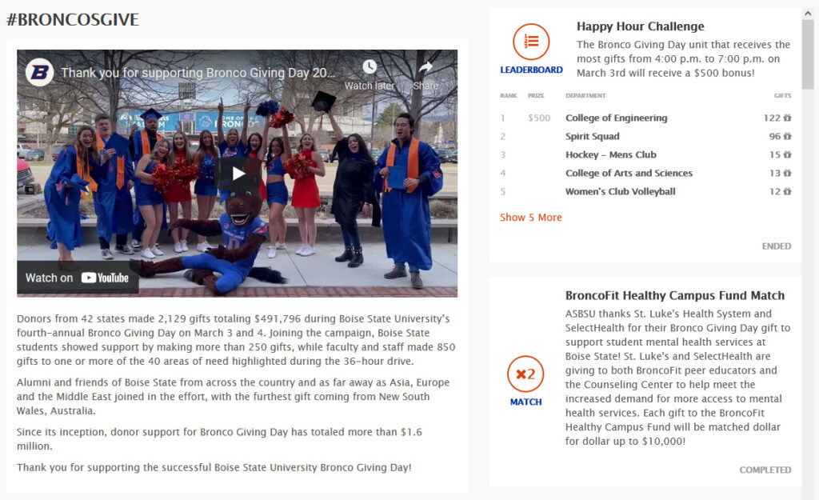Click gift icon next to 122
Viewport: 819px width, 500px height.
tap(787, 118)
